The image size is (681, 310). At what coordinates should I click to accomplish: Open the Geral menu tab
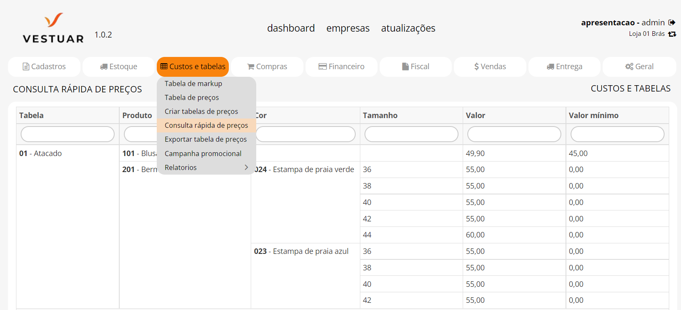coord(639,67)
